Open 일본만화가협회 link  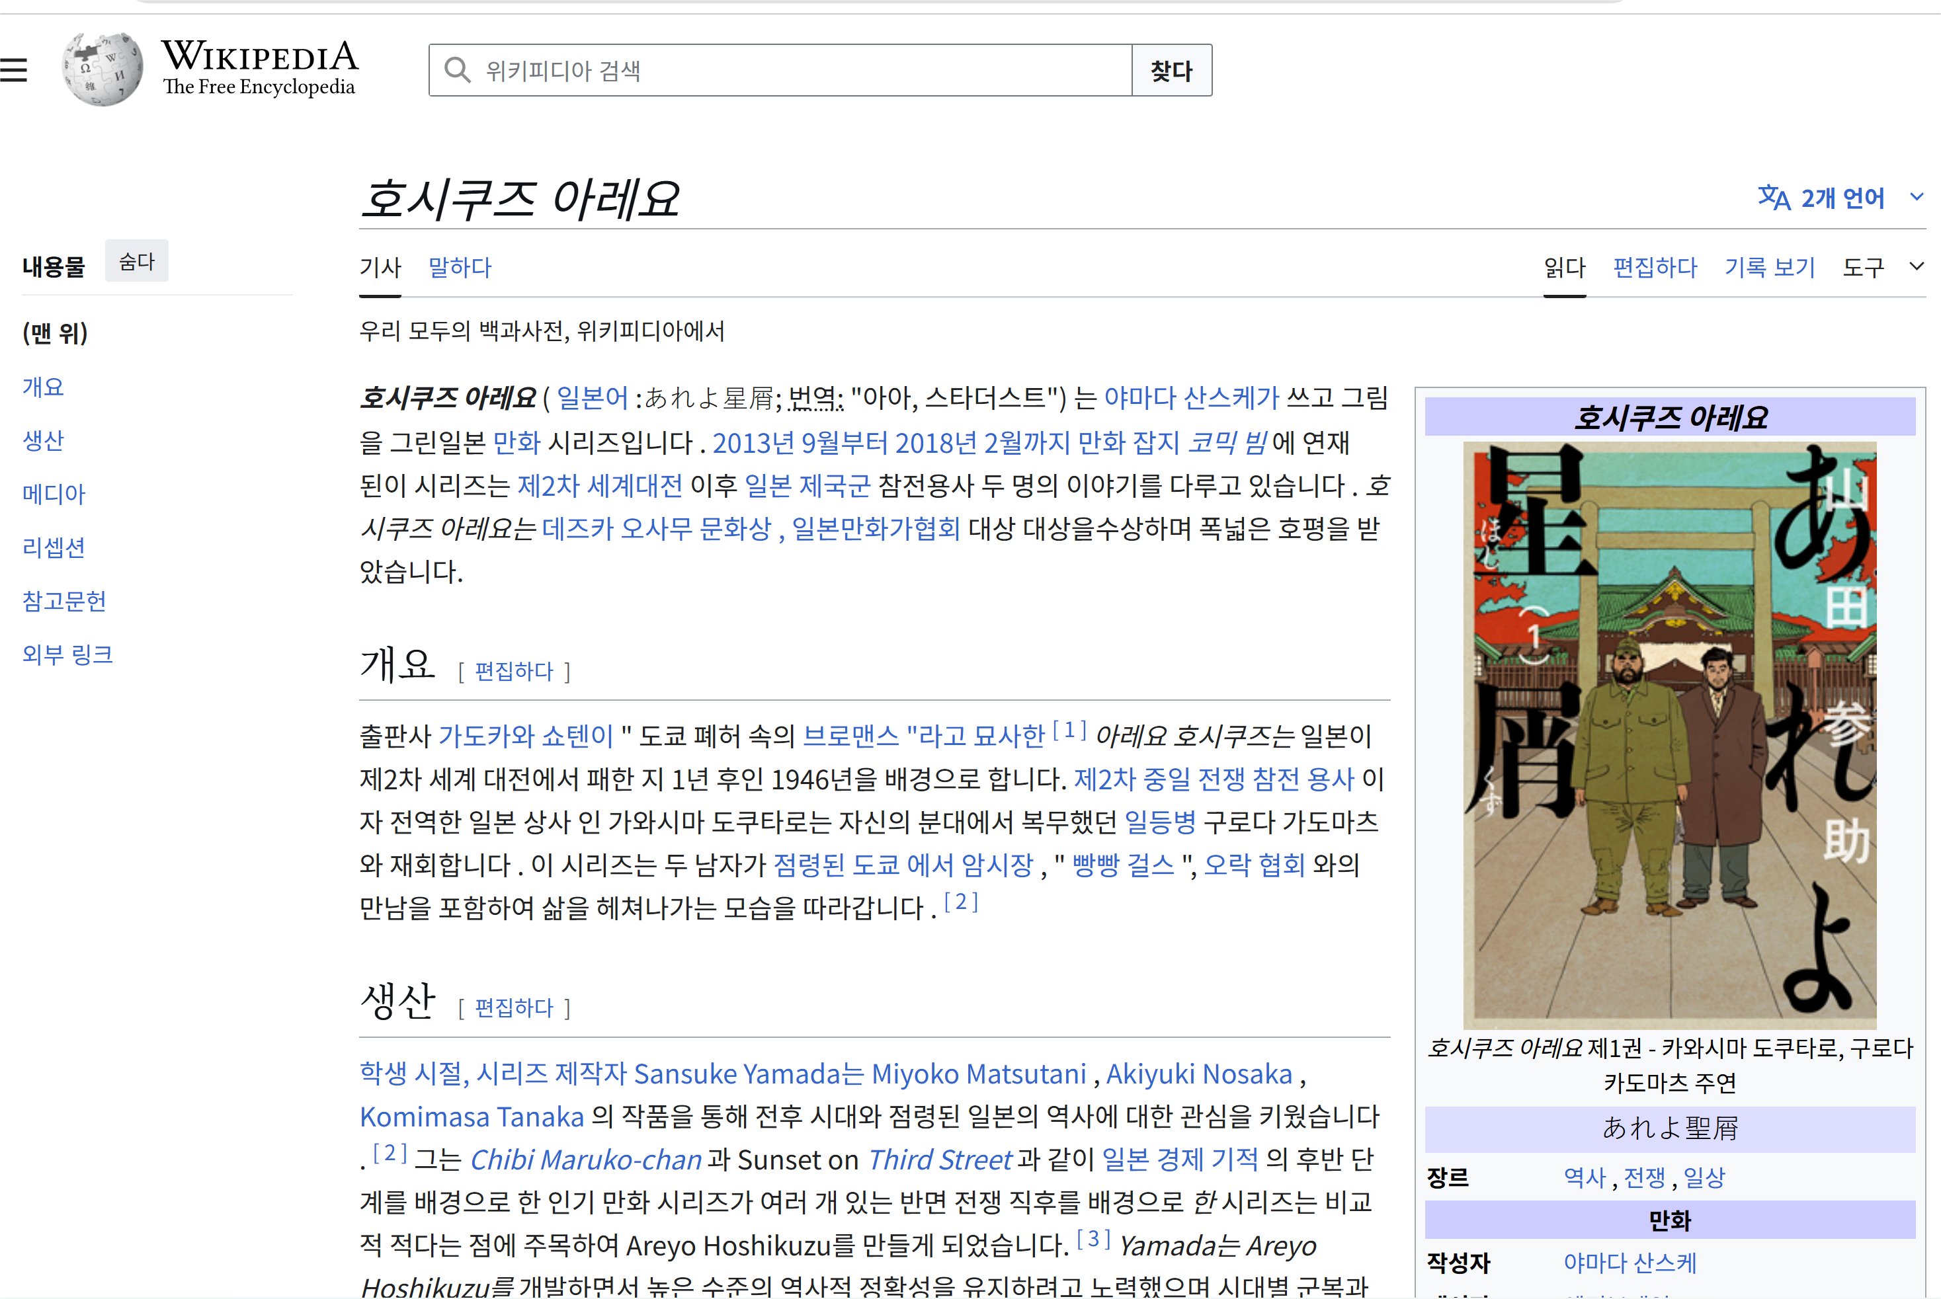point(876,529)
